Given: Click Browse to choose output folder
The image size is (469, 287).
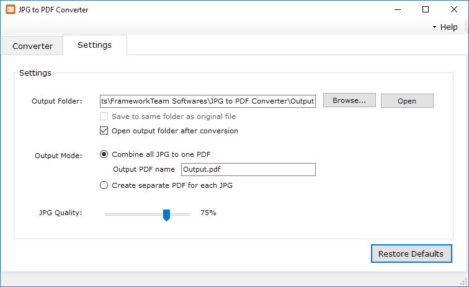Looking at the screenshot, I should pos(349,100).
